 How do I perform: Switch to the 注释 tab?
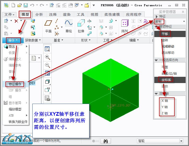pos(53,14)
